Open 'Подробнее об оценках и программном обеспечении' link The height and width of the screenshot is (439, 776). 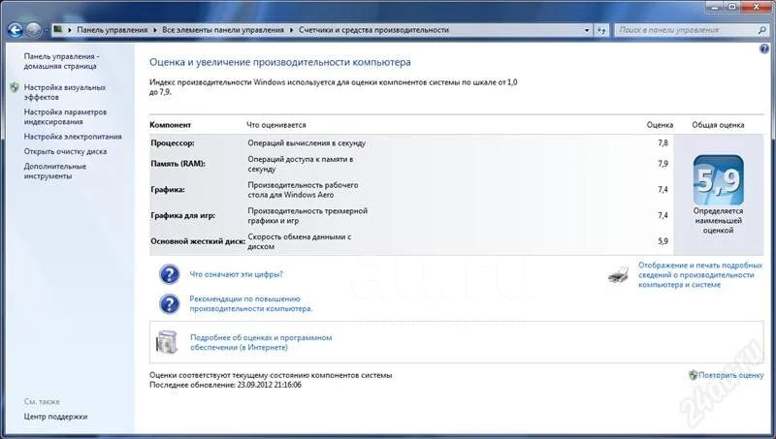(261, 342)
